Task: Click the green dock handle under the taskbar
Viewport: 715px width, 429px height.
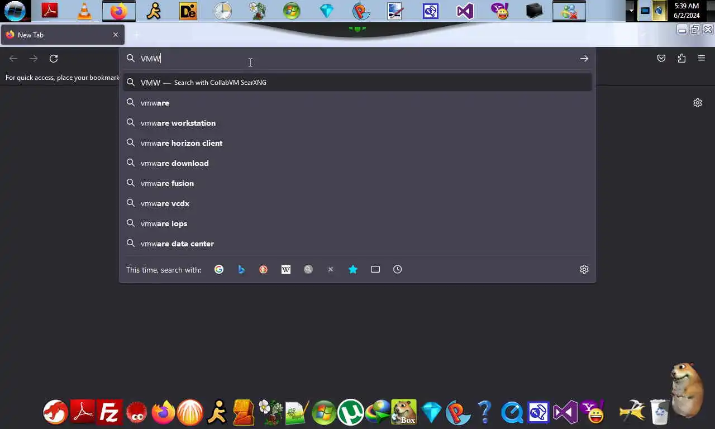Action: click(357, 28)
